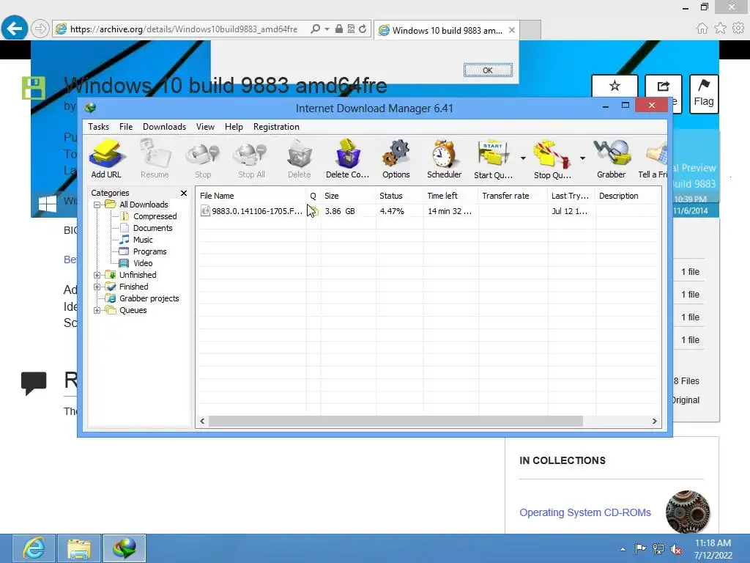This screenshot has height=563, width=750.
Task: Click the archive.org Favorite star button
Action: (615, 87)
